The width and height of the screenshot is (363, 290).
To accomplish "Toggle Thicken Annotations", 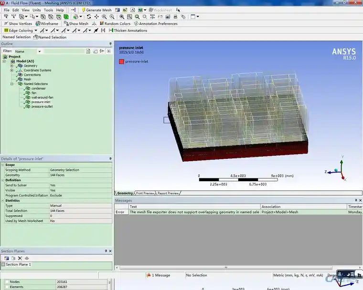I will click(x=128, y=31).
